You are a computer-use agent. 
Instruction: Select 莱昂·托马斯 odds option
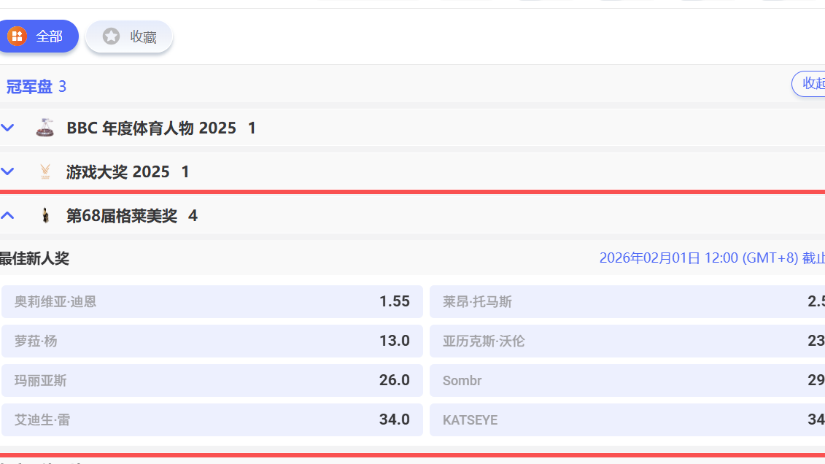click(x=627, y=301)
